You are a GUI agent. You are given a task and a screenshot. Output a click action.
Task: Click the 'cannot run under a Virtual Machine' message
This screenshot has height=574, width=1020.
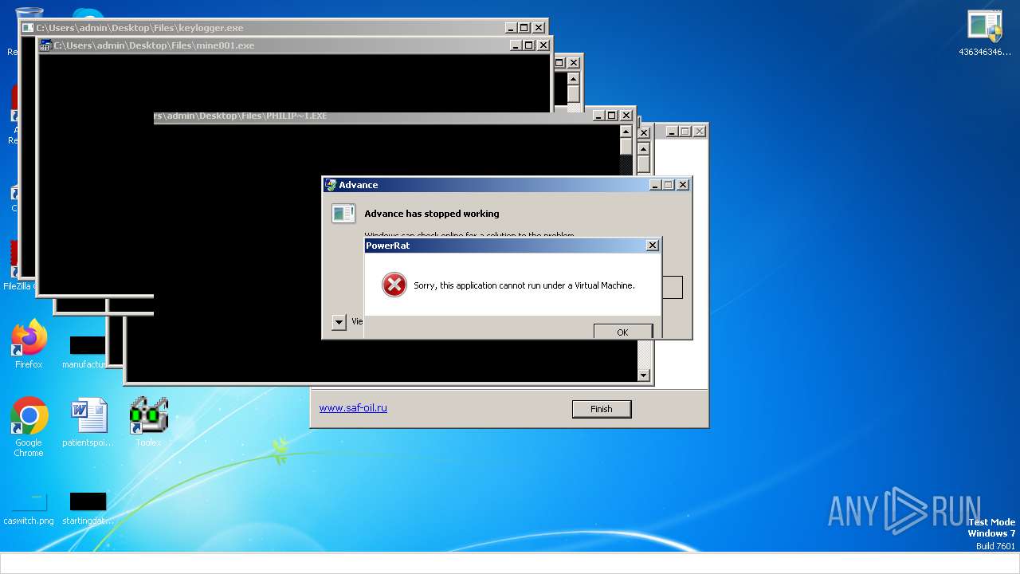pyautogui.click(x=524, y=285)
